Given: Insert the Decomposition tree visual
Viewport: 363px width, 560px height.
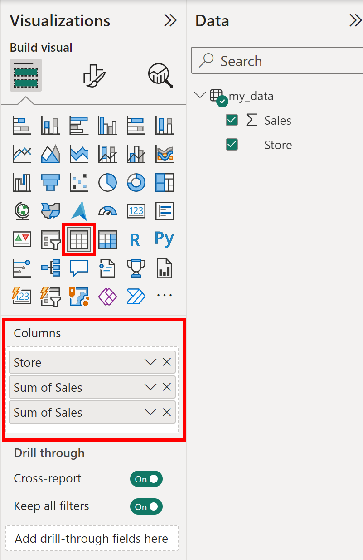Looking at the screenshot, I should 50,268.
